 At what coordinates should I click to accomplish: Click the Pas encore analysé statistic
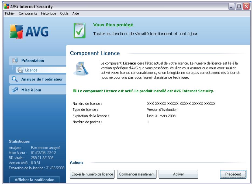tap(46, 148)
